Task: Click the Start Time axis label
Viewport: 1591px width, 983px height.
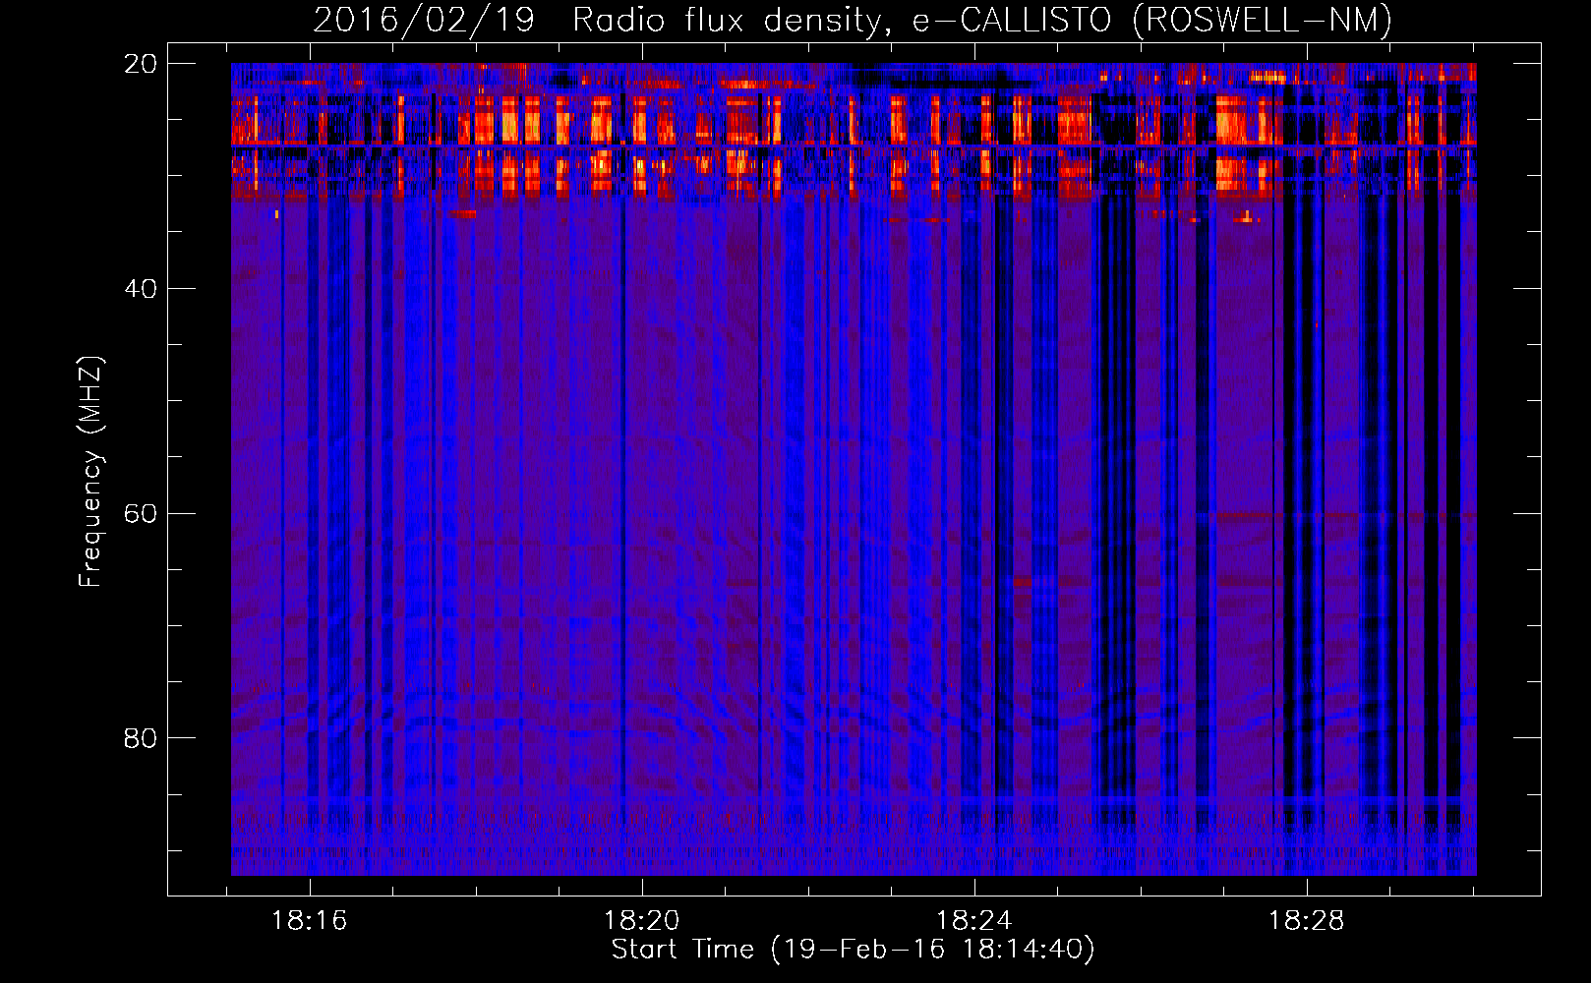Action: [x=853, y=950]
